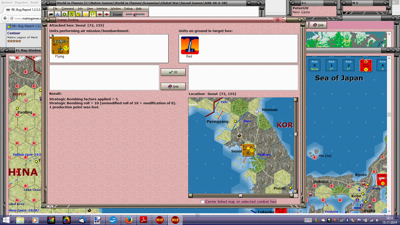Image resolution: width=400 pixels, height=225 pixels.
Task: Open the Window menu
Action: pos(116,8)
